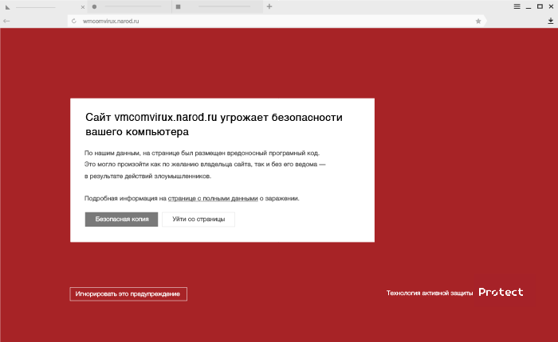Open the browser hamburger menu
The width and height of the screenshot is (558, 342).
(x=517, y=6)
